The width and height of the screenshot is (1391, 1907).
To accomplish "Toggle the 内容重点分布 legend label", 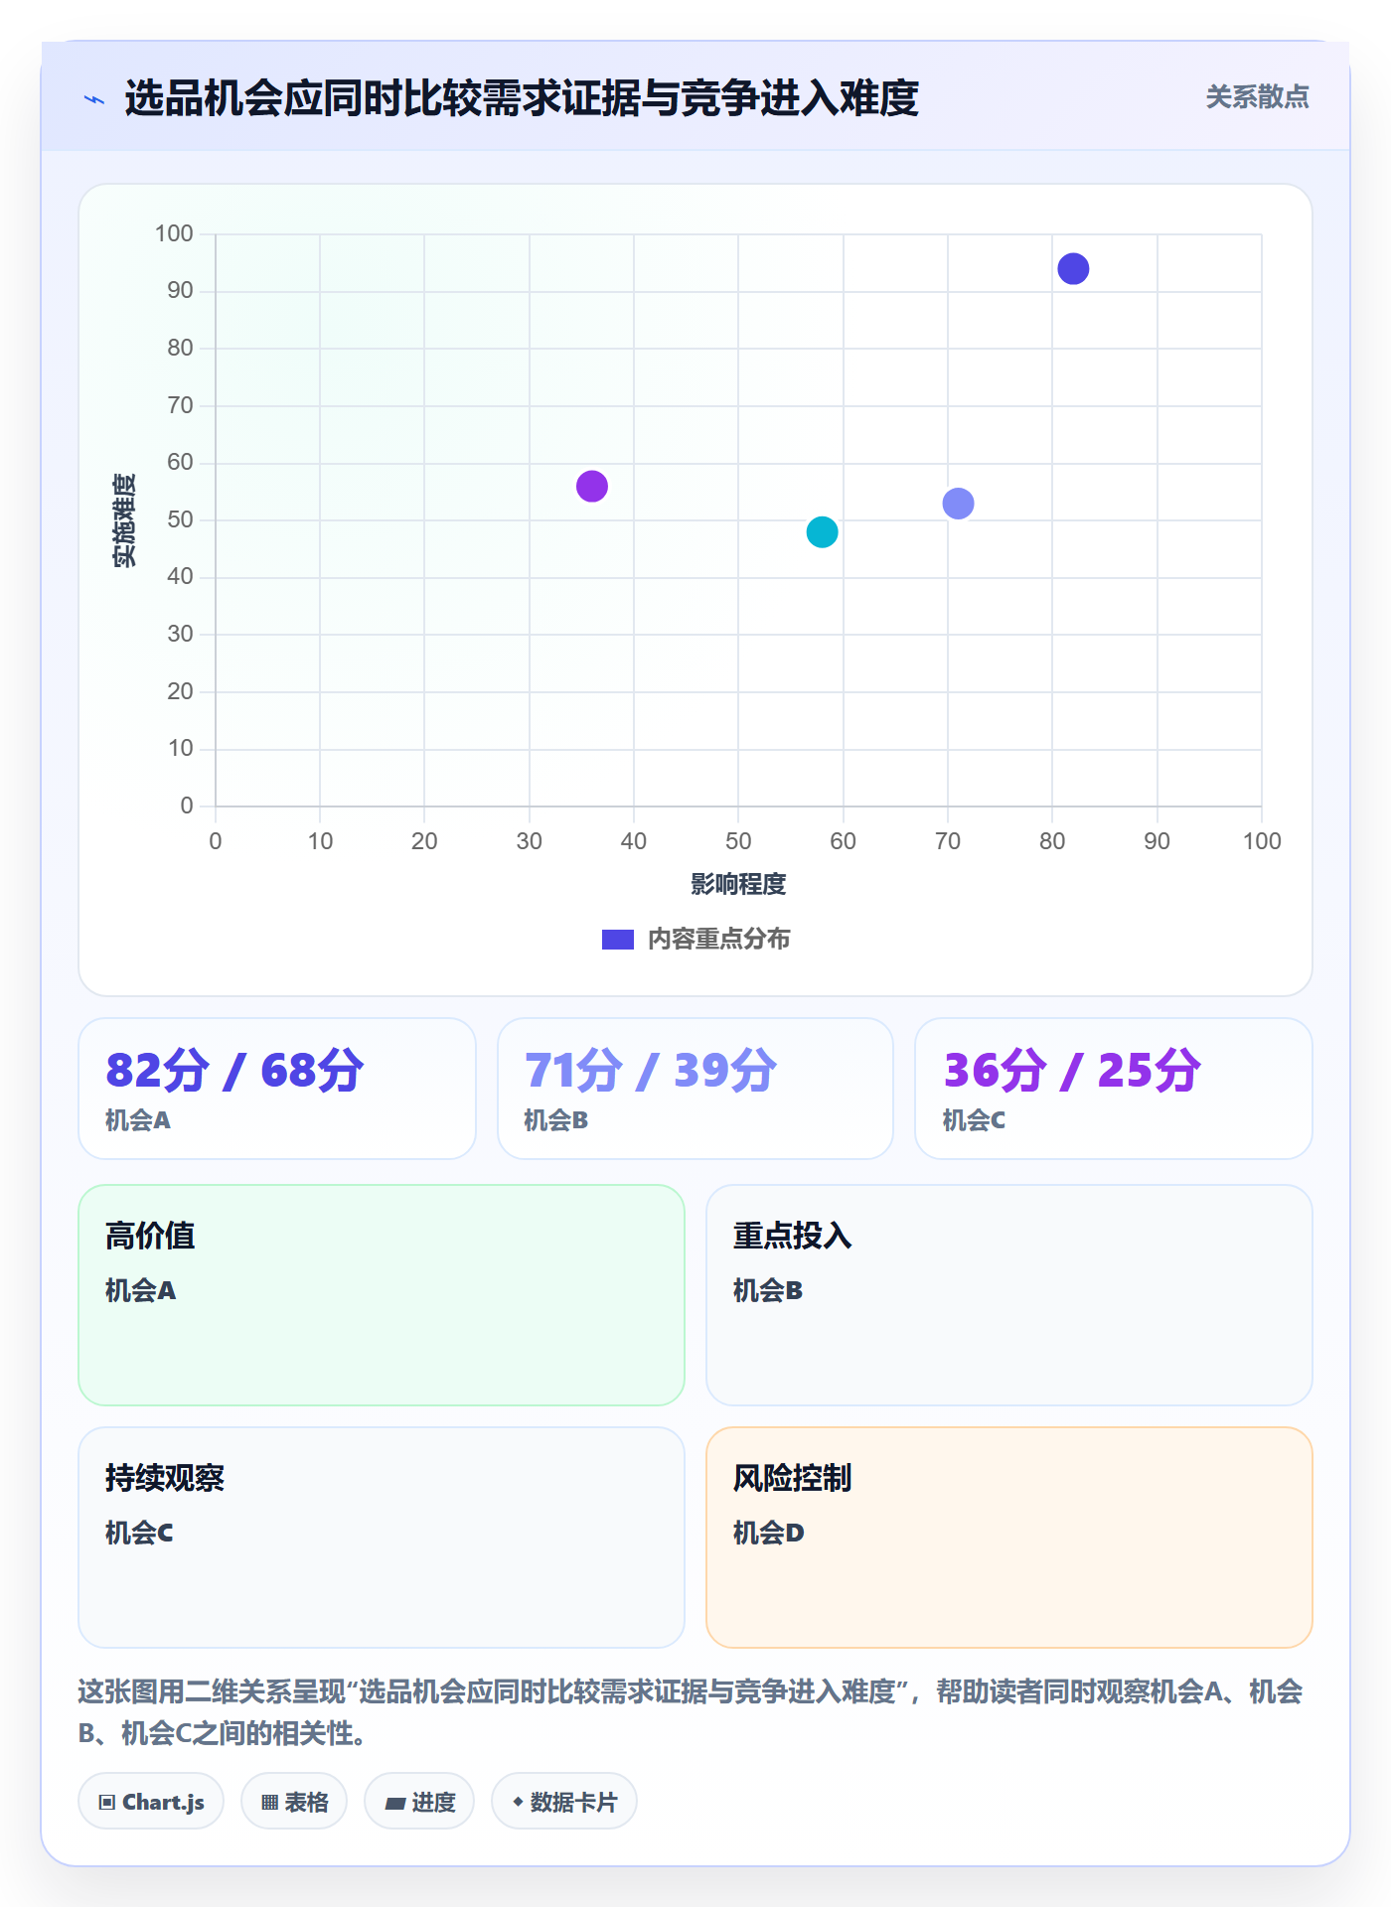I will 718,940.
